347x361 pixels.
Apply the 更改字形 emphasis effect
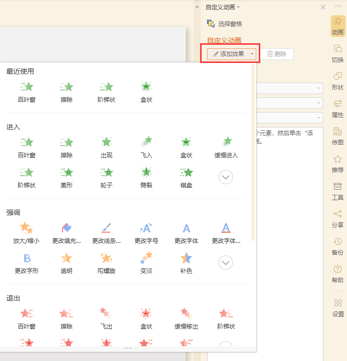click(x=27, y=264)
